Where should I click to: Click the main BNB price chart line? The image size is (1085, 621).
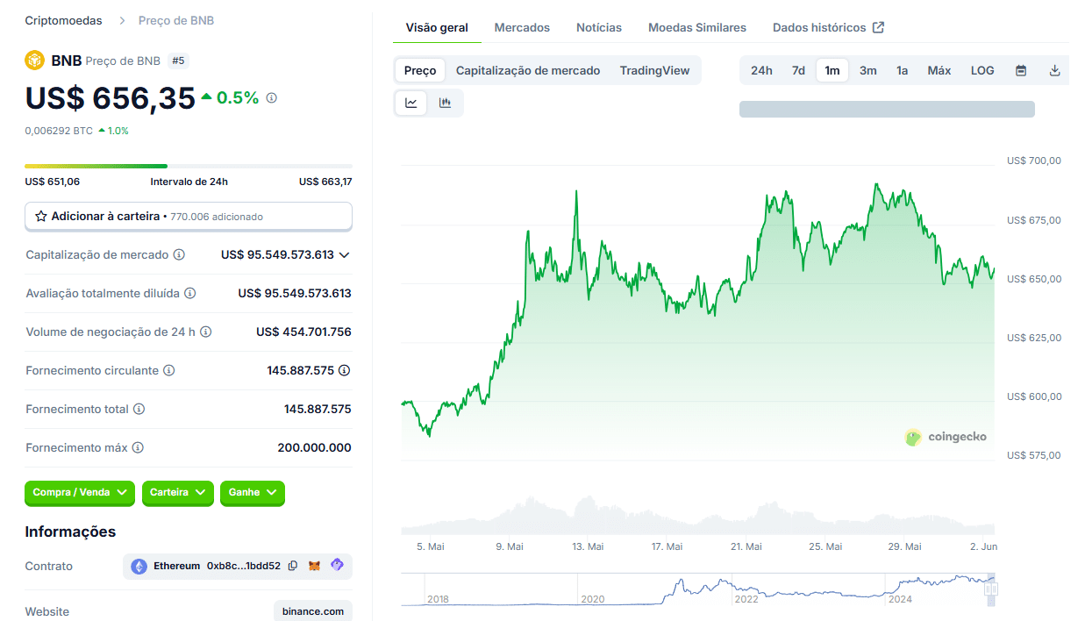pos(698,311)
